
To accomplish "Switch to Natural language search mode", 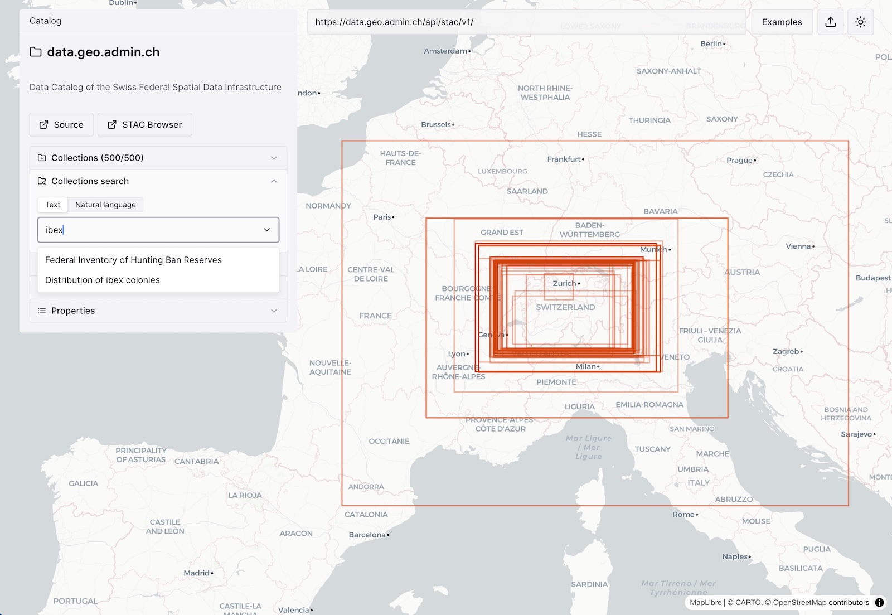I will click(x=105, y=205).
